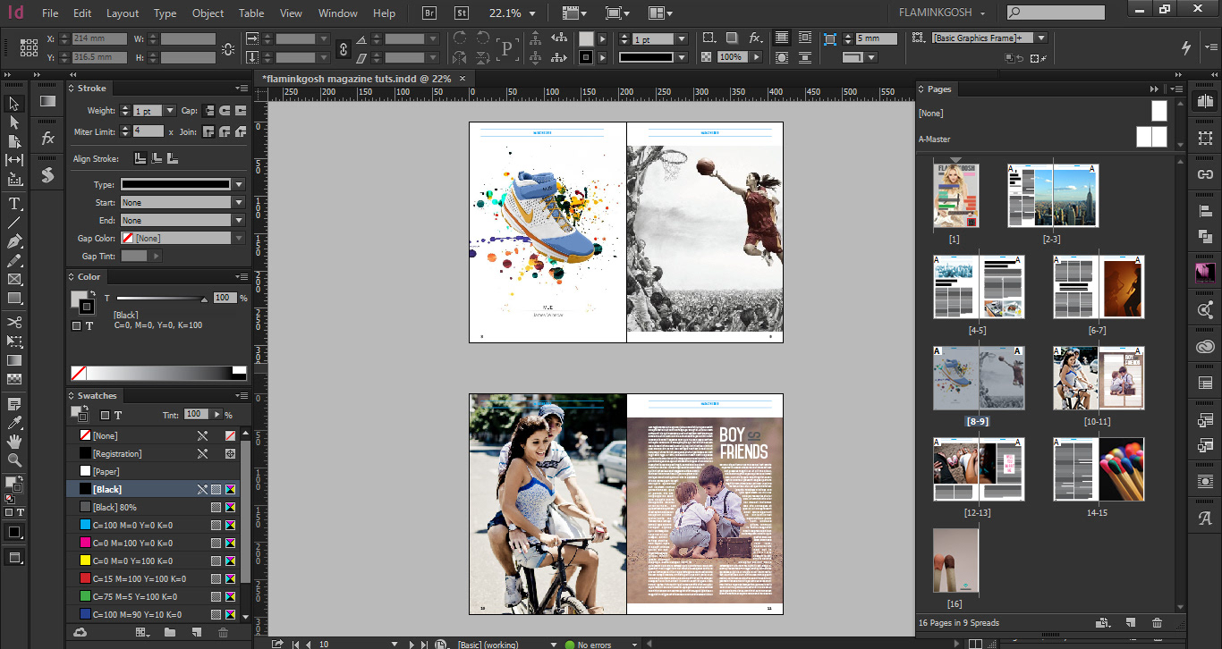This screenshot has height=649, width=1222.
Task: Toggle the formatting affects text button in Swatches
Action: tap(117, 415)
